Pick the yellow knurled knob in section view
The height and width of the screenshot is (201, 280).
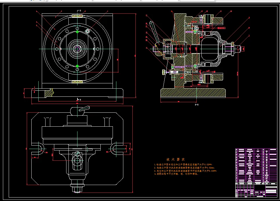click(x=164, y=72)
